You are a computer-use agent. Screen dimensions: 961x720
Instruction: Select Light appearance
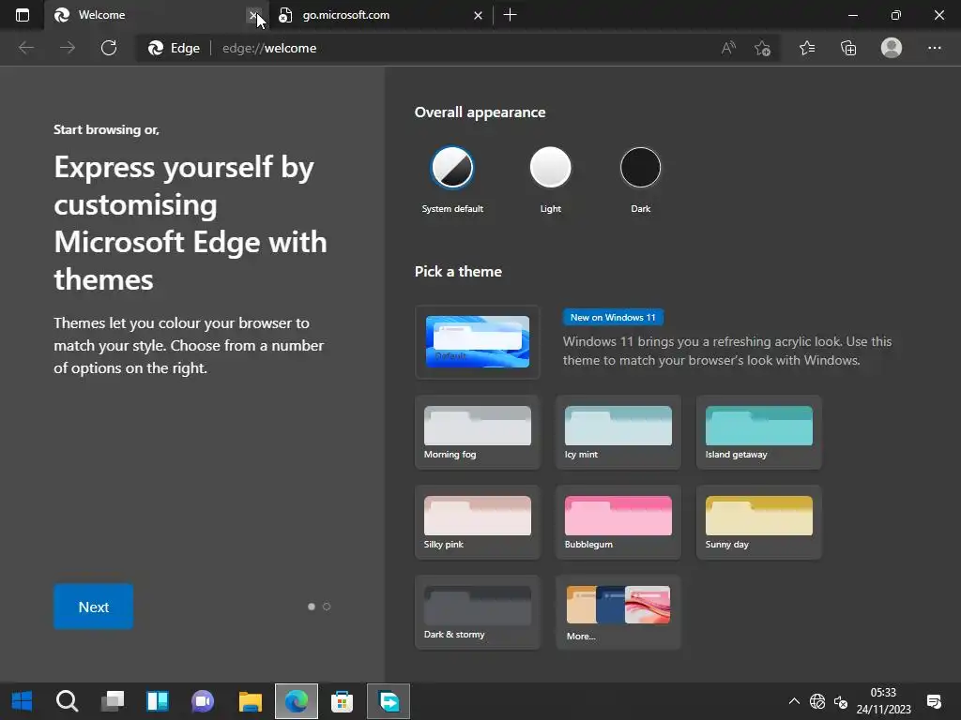[550, 167]
